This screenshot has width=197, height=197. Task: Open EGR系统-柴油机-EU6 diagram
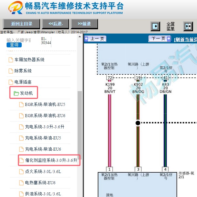pyautogui.click(x=45, y=115)
